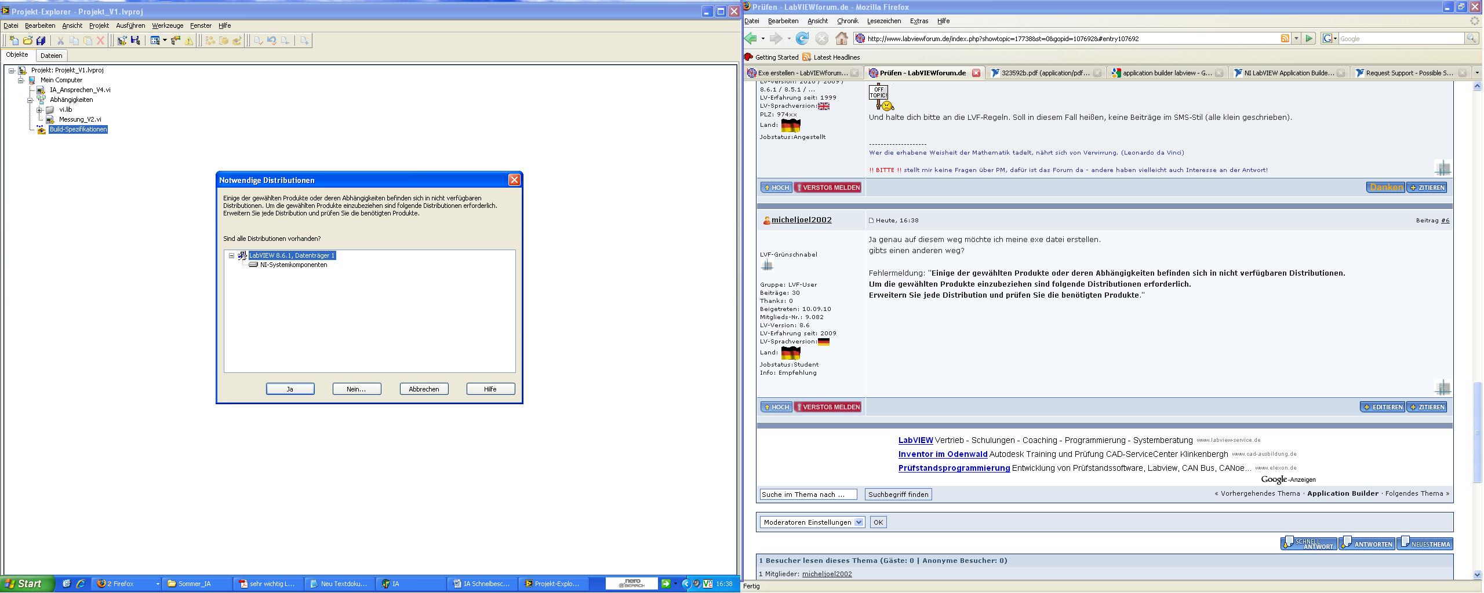
Task: Click the Firefox address bar URL field
Action: [1072, 39]
